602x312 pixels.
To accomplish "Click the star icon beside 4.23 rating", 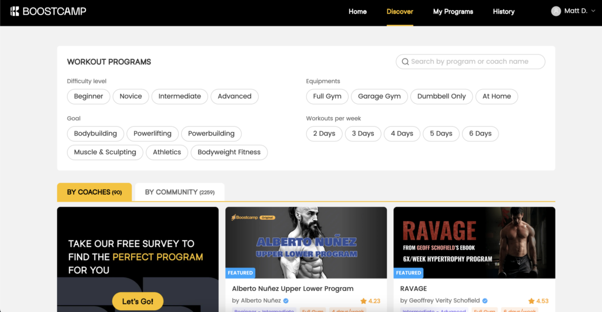I will click(x=363, y=301).
